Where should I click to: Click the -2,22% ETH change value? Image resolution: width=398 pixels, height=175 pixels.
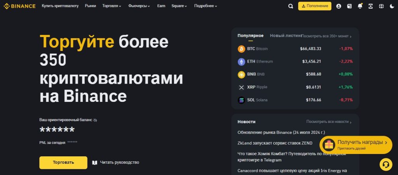346,61
